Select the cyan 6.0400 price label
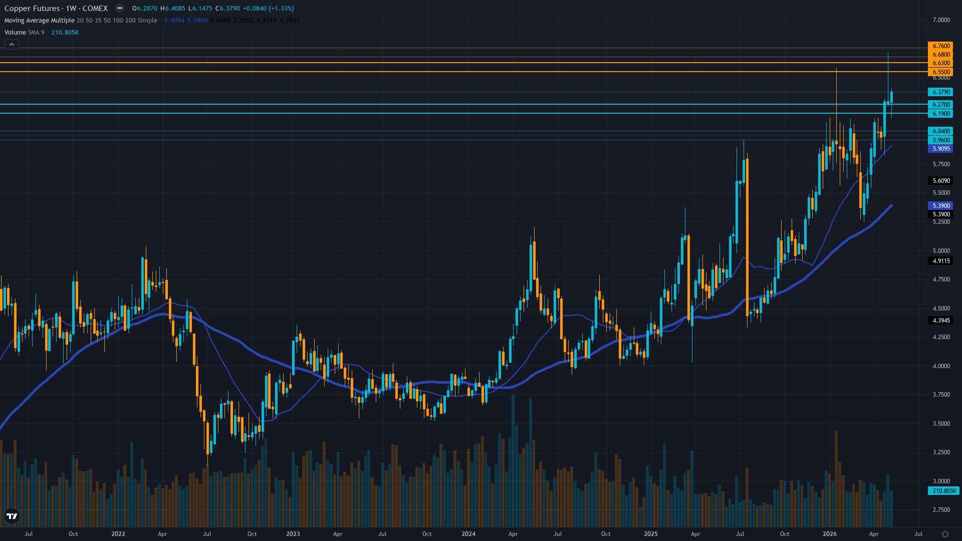The width and height of the screenshot is (962, 541). pyautogui.click(x=940, y=131)
